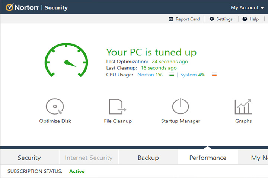
Task: Click the Optimize Disk icon
Action: coord(55,106)
